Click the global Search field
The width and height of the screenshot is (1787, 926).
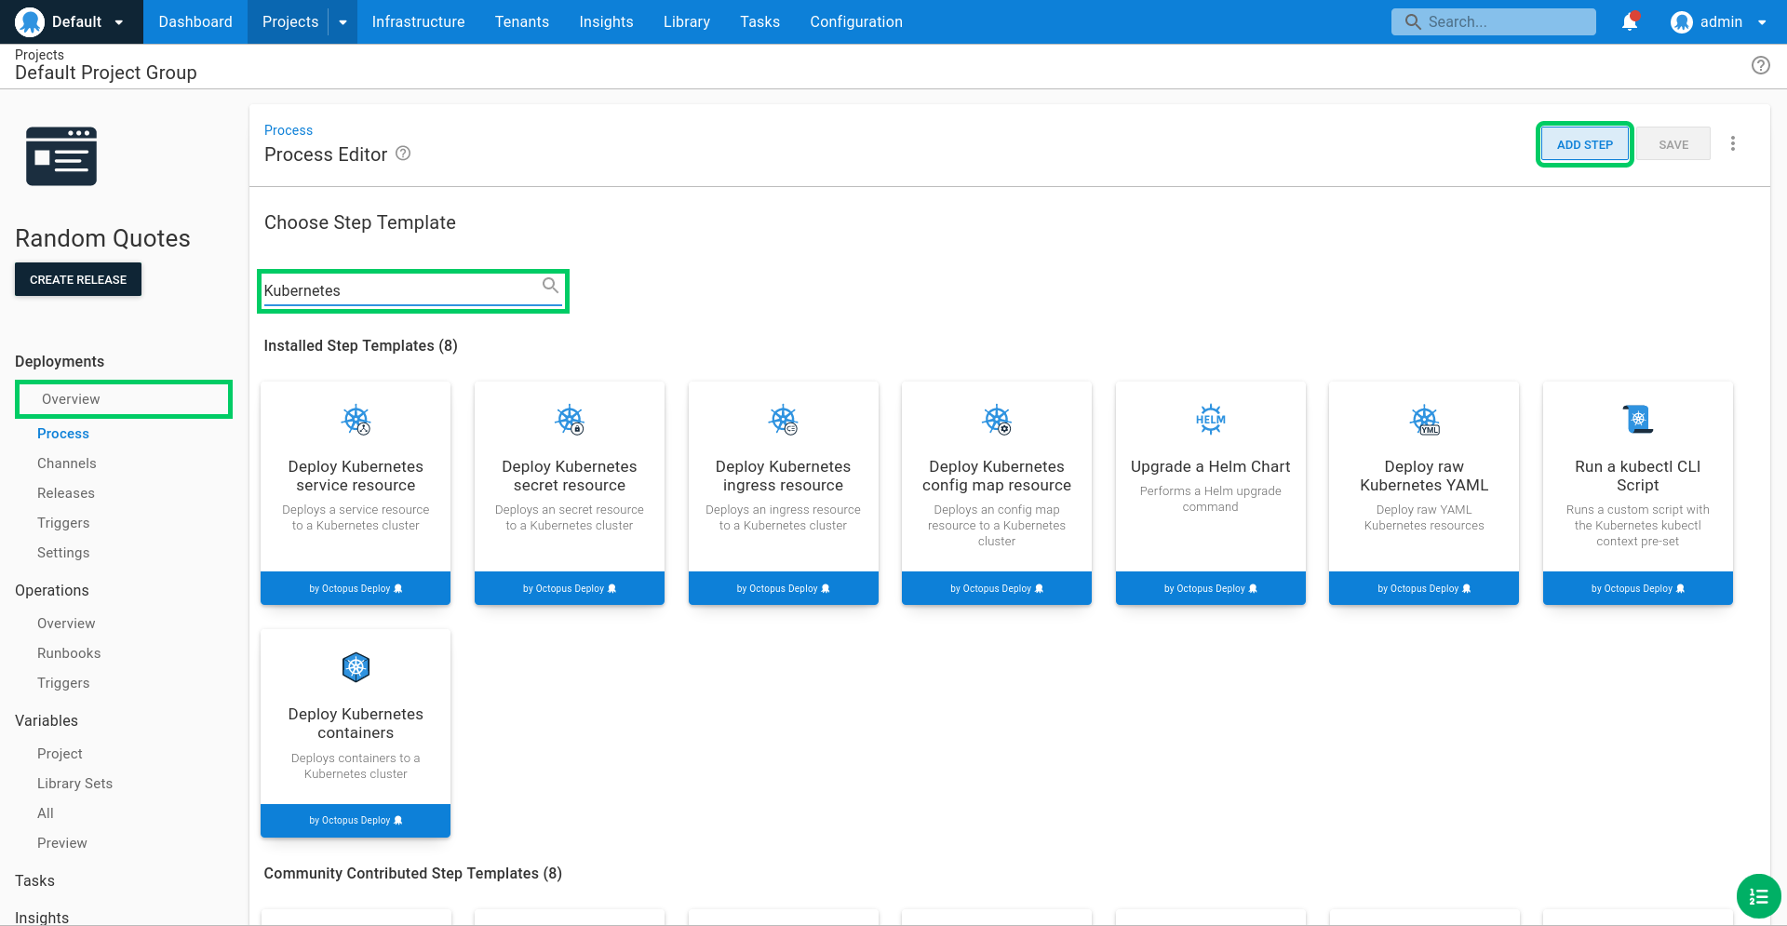click(x=1494, y=21)
